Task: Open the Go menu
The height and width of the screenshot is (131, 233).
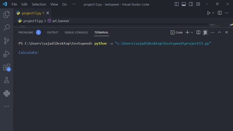Action: [x=64, y=4]
